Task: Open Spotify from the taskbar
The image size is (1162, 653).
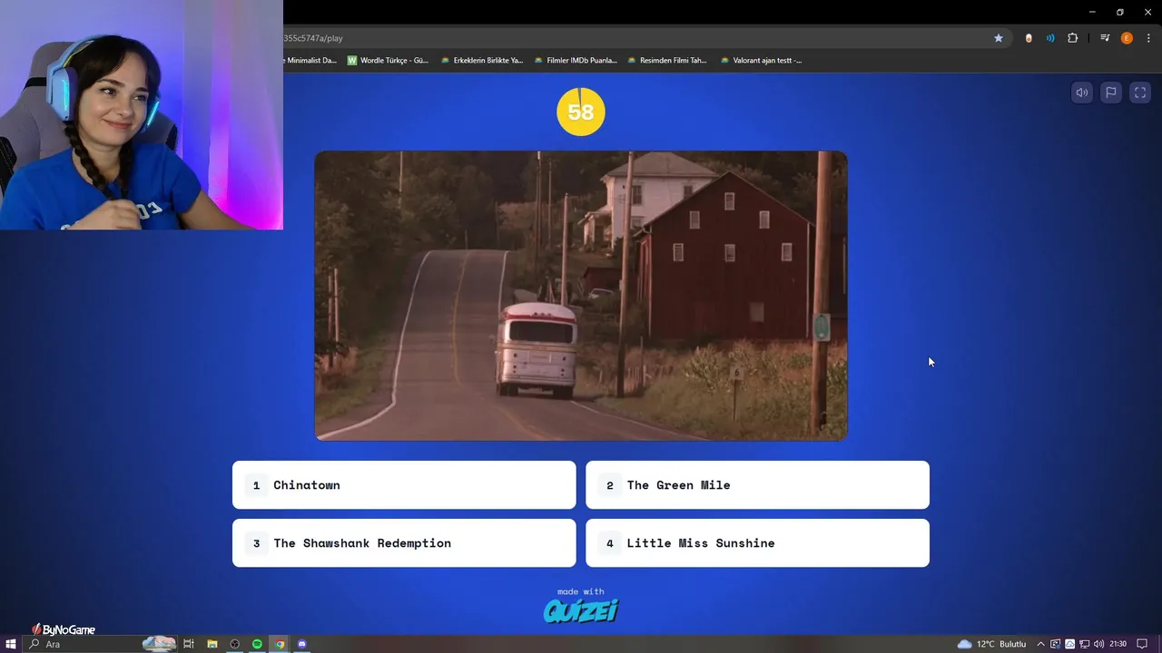Action: tap(257, 644)
